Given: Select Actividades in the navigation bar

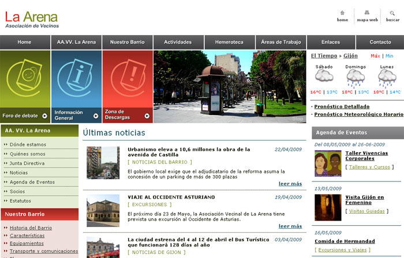Looking at the screenshot, I should point(178,42).
